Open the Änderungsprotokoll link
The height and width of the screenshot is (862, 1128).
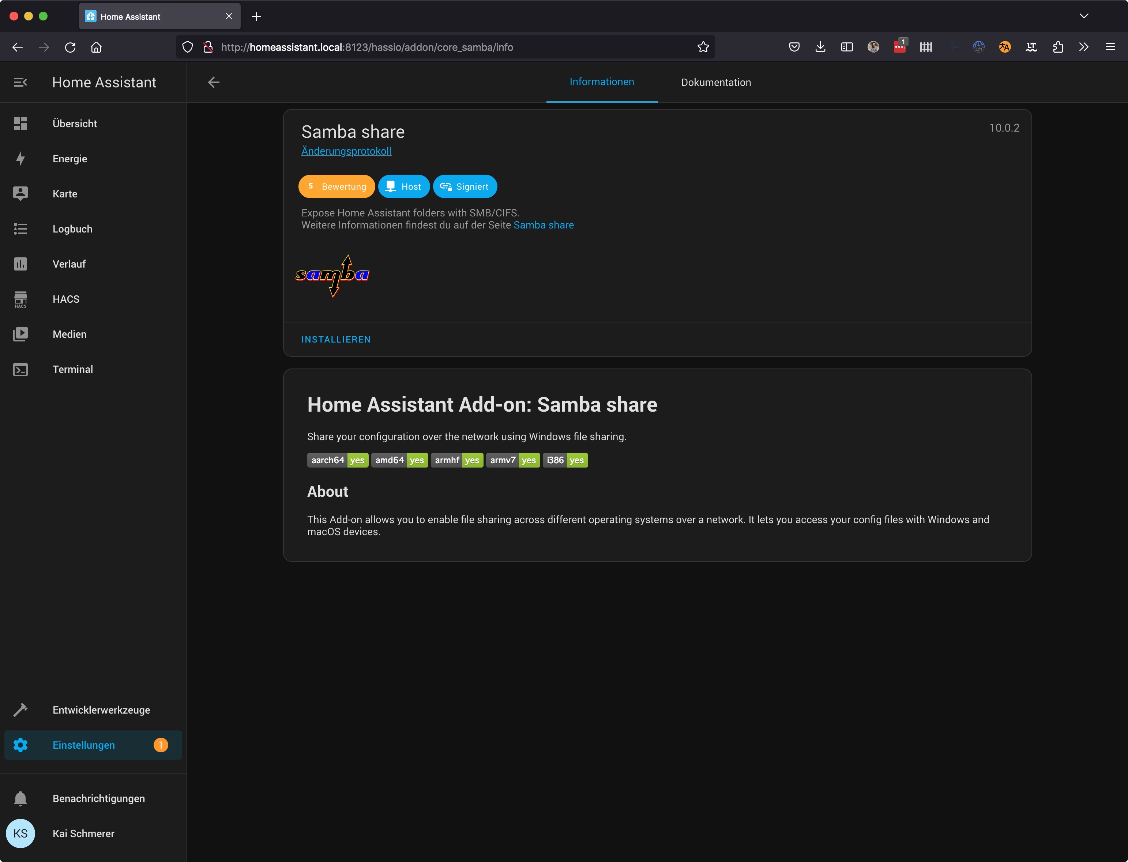pyautogui.click(x=346, y=151)
